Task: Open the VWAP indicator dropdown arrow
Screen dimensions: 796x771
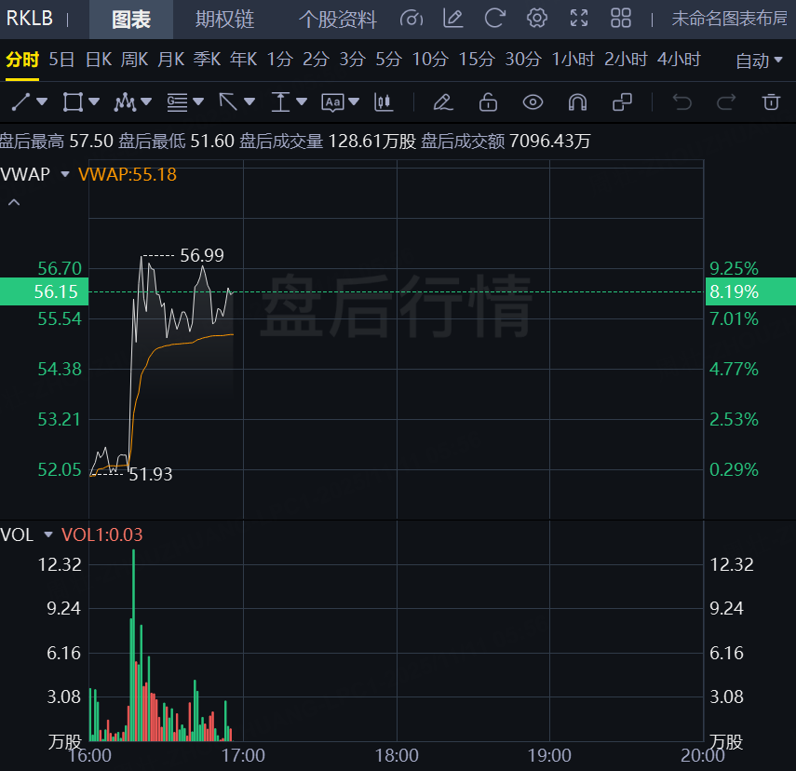Action: (x=65, y=174)
